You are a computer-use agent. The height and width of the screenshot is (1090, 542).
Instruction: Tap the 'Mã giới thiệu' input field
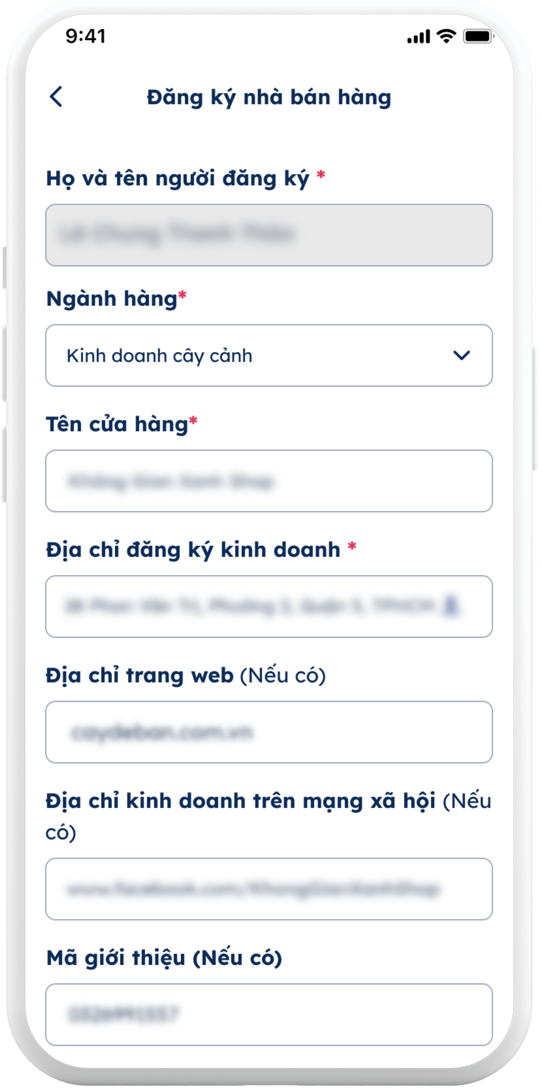click(269, 1014)
